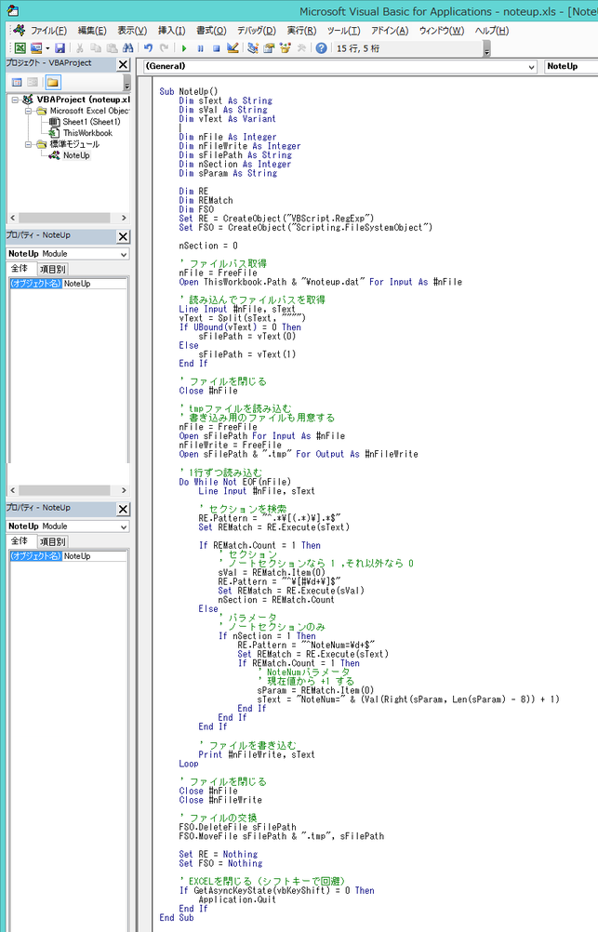This screenshot has width=598, height=932.
Task: Click the Break pause icon
Action: [x=200, y=48]
